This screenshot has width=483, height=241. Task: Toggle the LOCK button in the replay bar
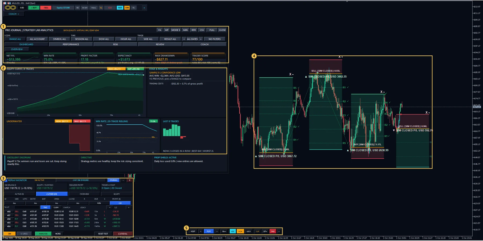[249, 231]
